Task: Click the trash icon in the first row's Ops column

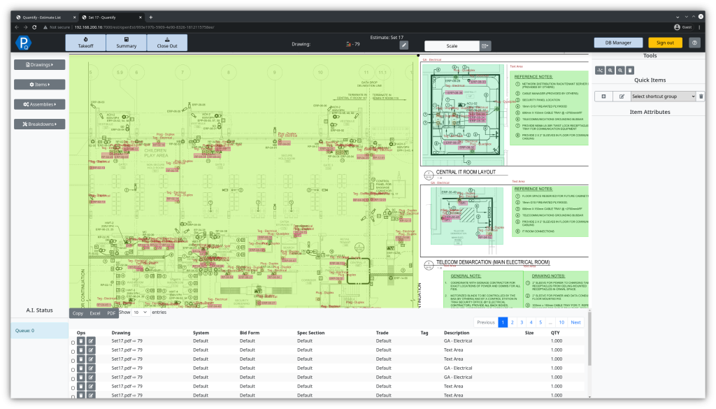Action: [x=81, y=340]
